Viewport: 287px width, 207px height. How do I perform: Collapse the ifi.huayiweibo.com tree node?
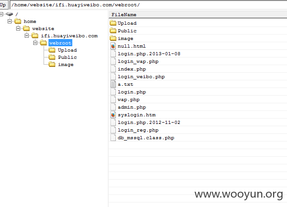26,35
